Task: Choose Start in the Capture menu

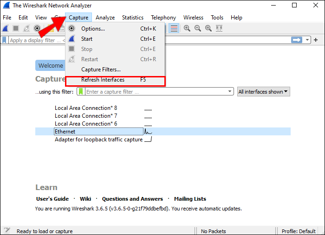Action: [x=115, y=38]
